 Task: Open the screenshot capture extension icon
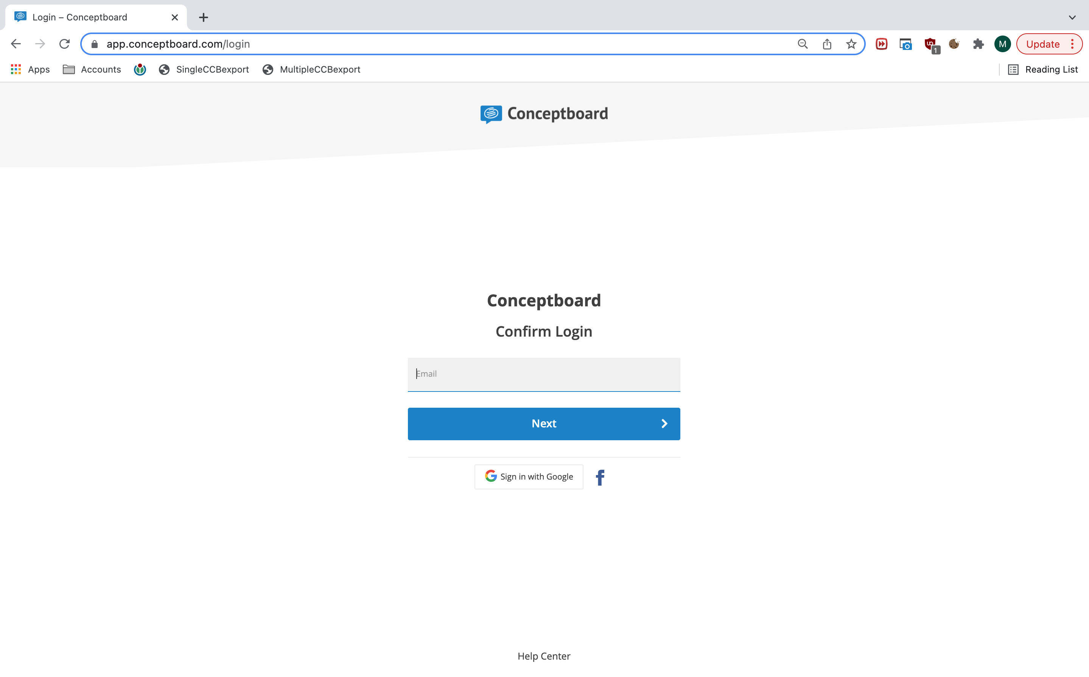coord(906,44)
